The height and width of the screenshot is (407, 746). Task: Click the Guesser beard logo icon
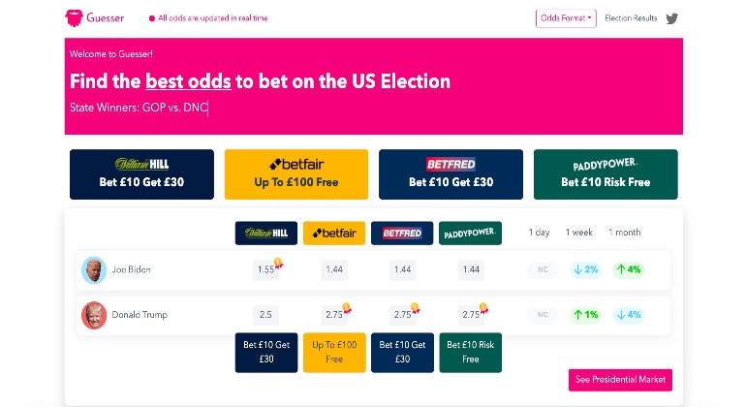click(x=74, y=18)
